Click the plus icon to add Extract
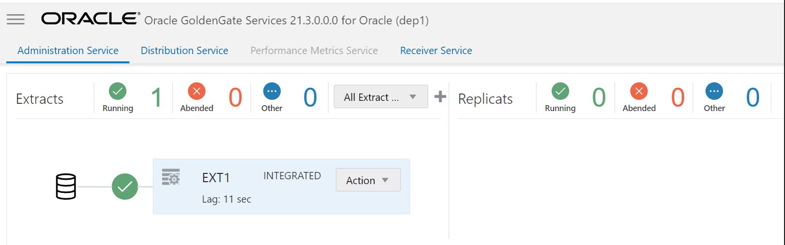 click(440, 96)
